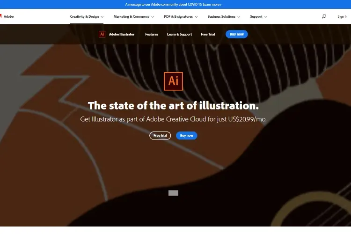Click the large Ai Illustrator logo
The width and height of the screenshot is (351, 234).
[x=173, y=81]
